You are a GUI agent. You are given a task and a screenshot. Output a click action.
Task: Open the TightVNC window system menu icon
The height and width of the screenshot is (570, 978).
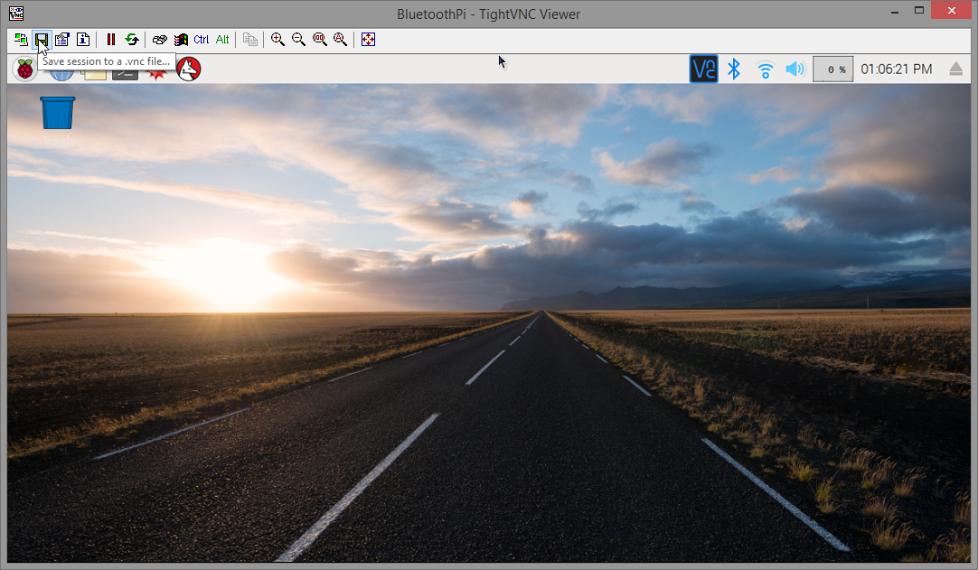tap(16, 13)
